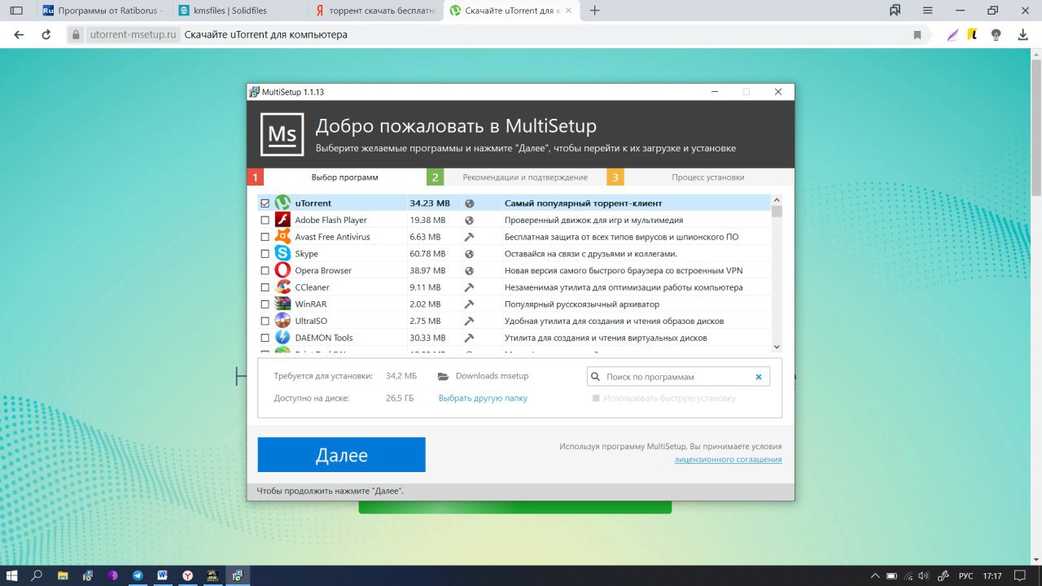
Task: Click 'Популярный русскоязычный архиватор' description
Action: pyautogui.click(x=581, y=304)
